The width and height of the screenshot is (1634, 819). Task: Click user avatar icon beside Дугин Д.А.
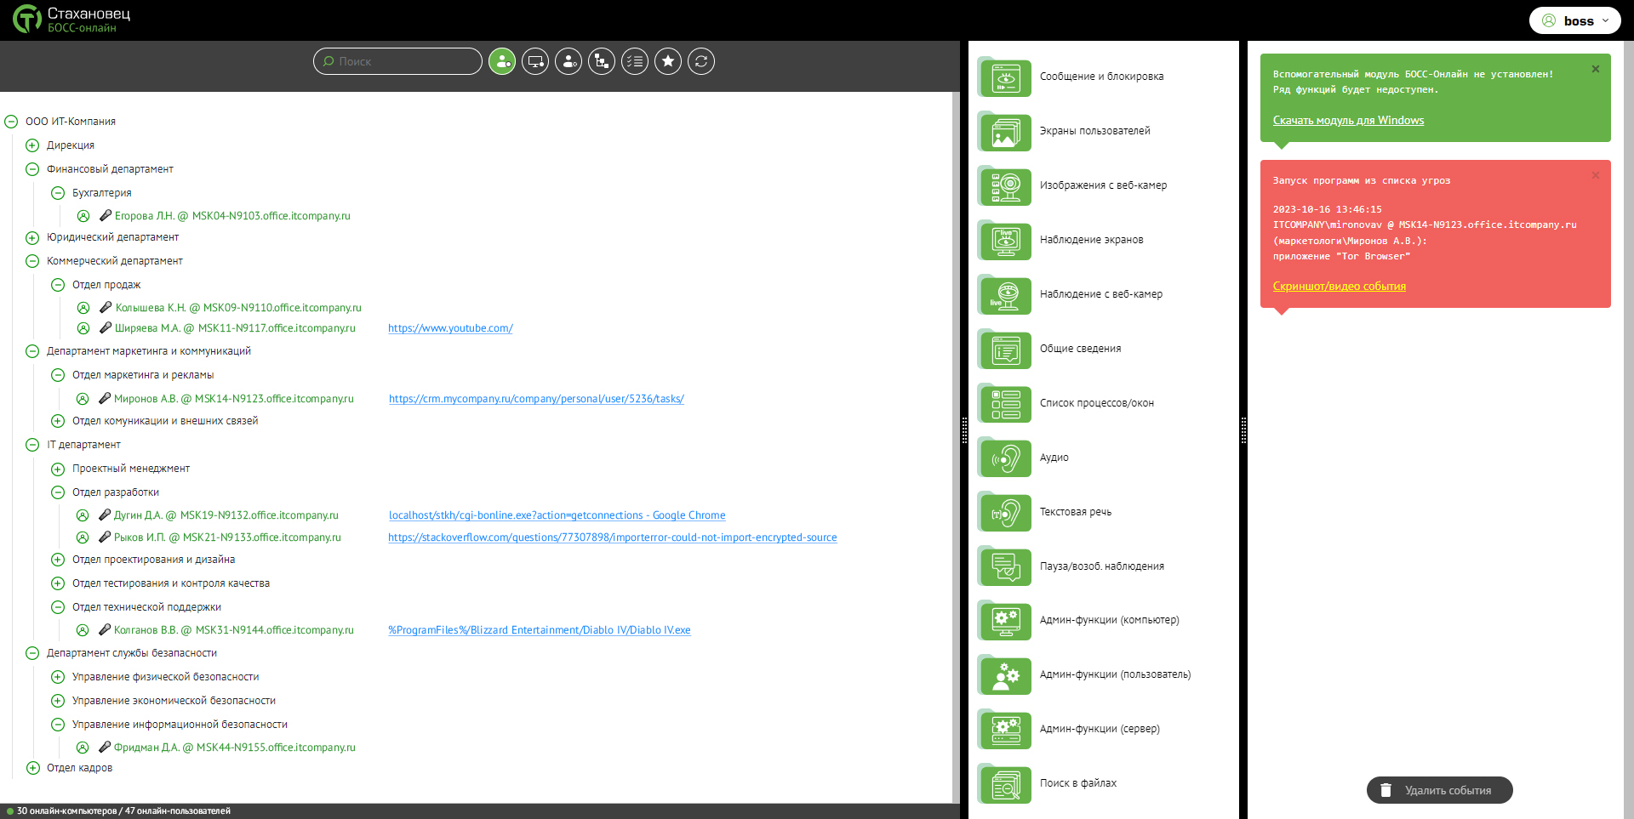point(83,515)
